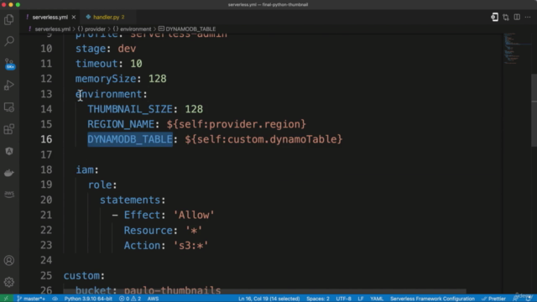This screenshot has height=302, width=537.
Task: Select Python 3.9.10 64-bit interpreter in the status bar
Action: click(88, 299)
